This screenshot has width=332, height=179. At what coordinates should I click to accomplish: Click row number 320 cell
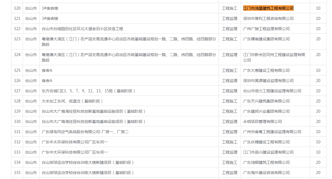tap(17, 8)
